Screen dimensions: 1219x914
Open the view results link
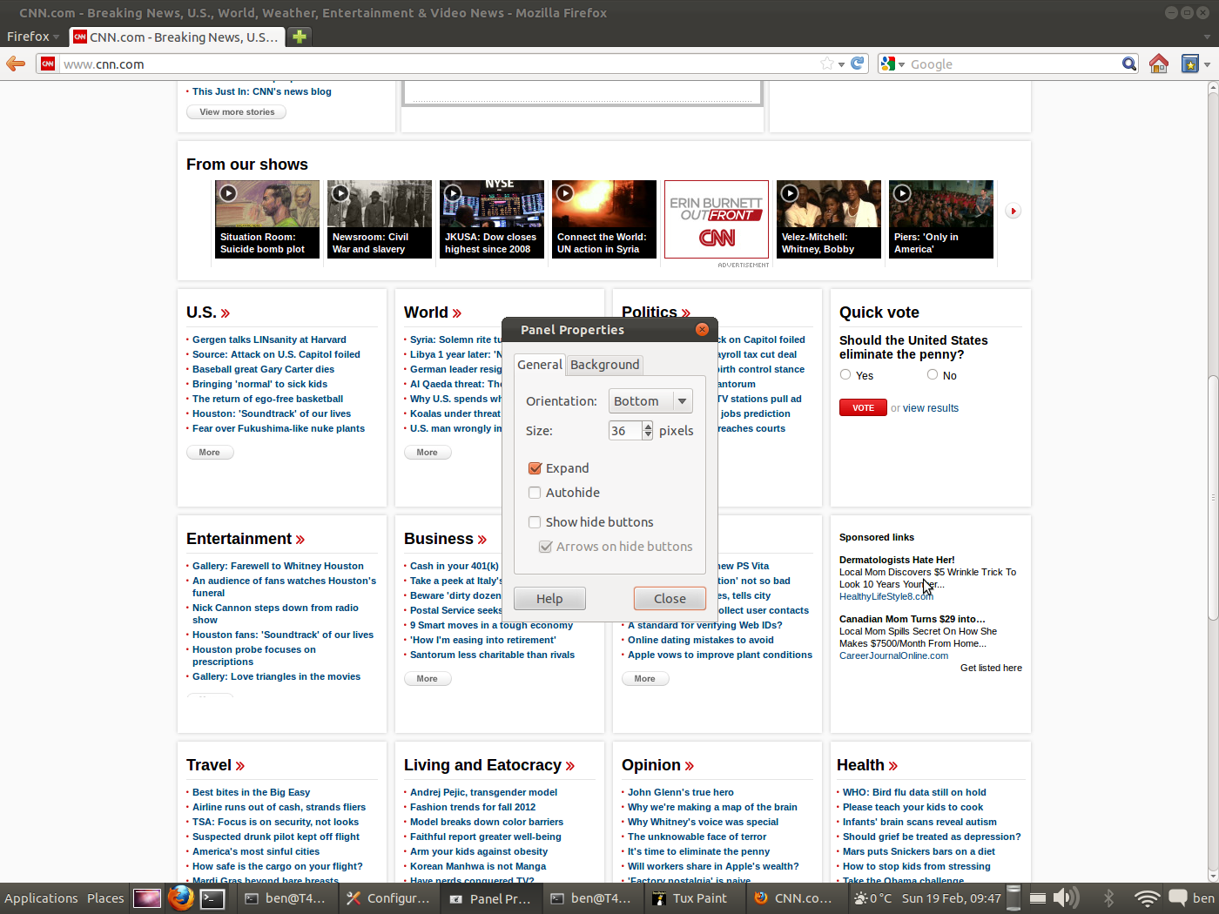931,408
